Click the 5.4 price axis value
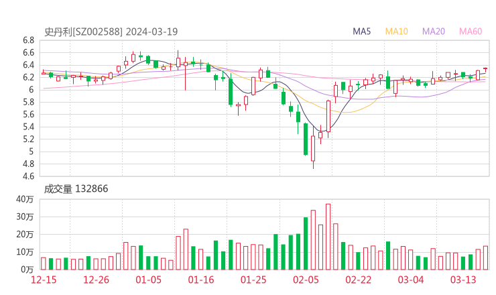Image resolution: width=496 pixels, height=295 pixels. tap(28, 127)
